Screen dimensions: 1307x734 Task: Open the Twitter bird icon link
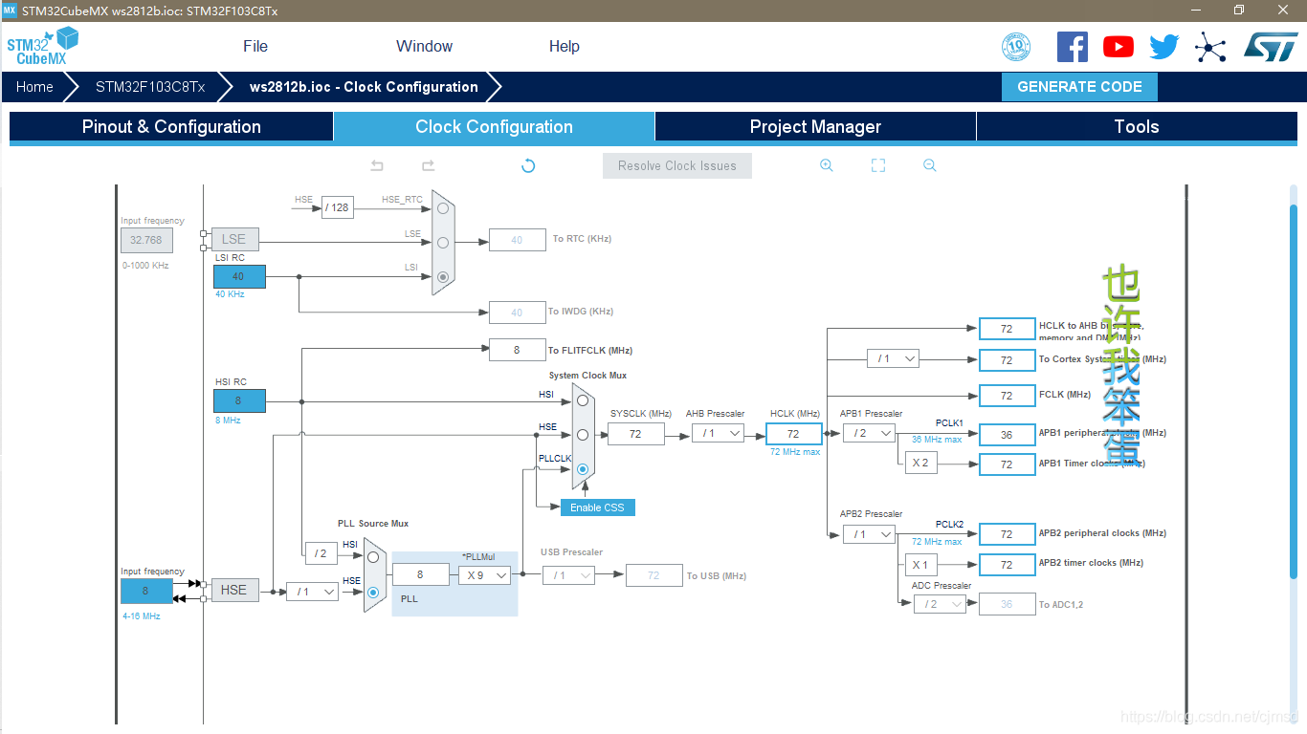[x=1164, y=47]
